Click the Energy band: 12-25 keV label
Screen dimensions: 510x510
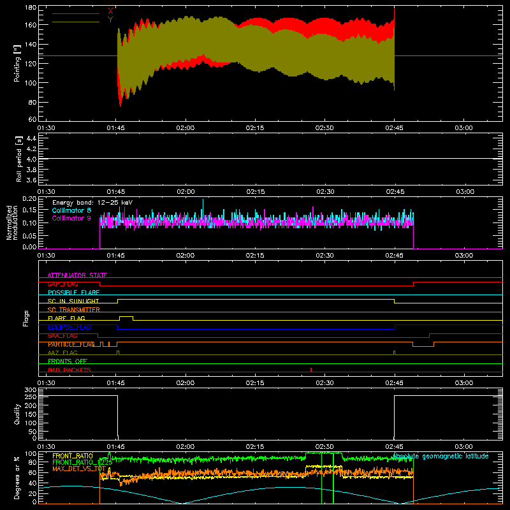coord(92,203)
